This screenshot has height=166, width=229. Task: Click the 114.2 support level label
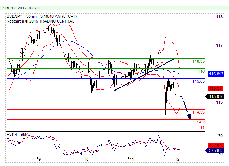(x=200, y=122)
